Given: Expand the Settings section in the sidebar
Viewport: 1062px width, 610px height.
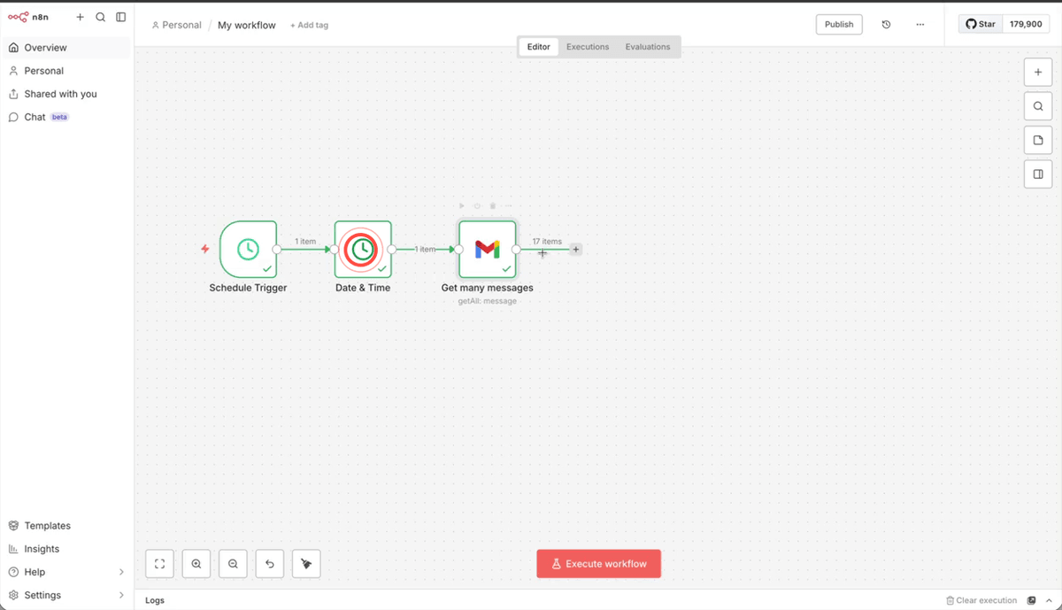Looking at the screenshot, I should [66, 594].
